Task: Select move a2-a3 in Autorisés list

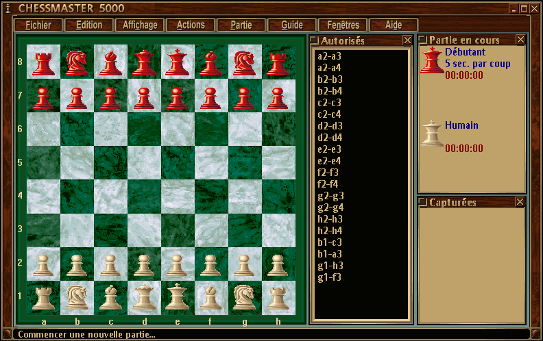Action: 329,56
